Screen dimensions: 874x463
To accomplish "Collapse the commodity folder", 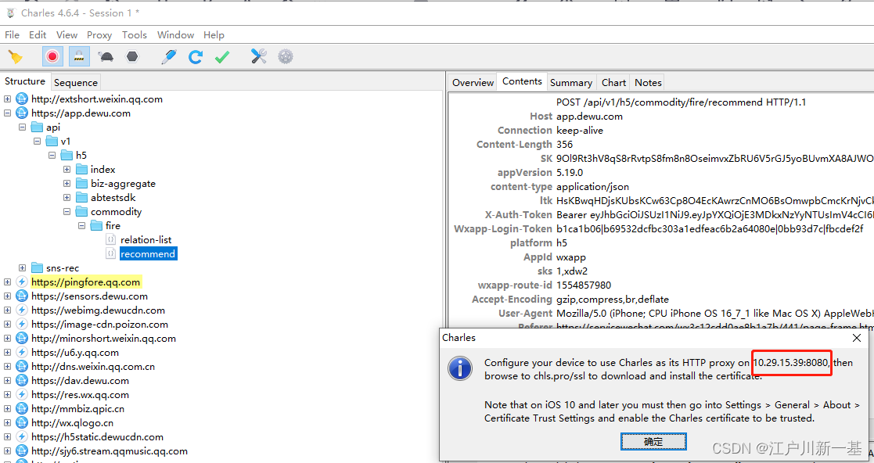I will (x=67, y=212).
